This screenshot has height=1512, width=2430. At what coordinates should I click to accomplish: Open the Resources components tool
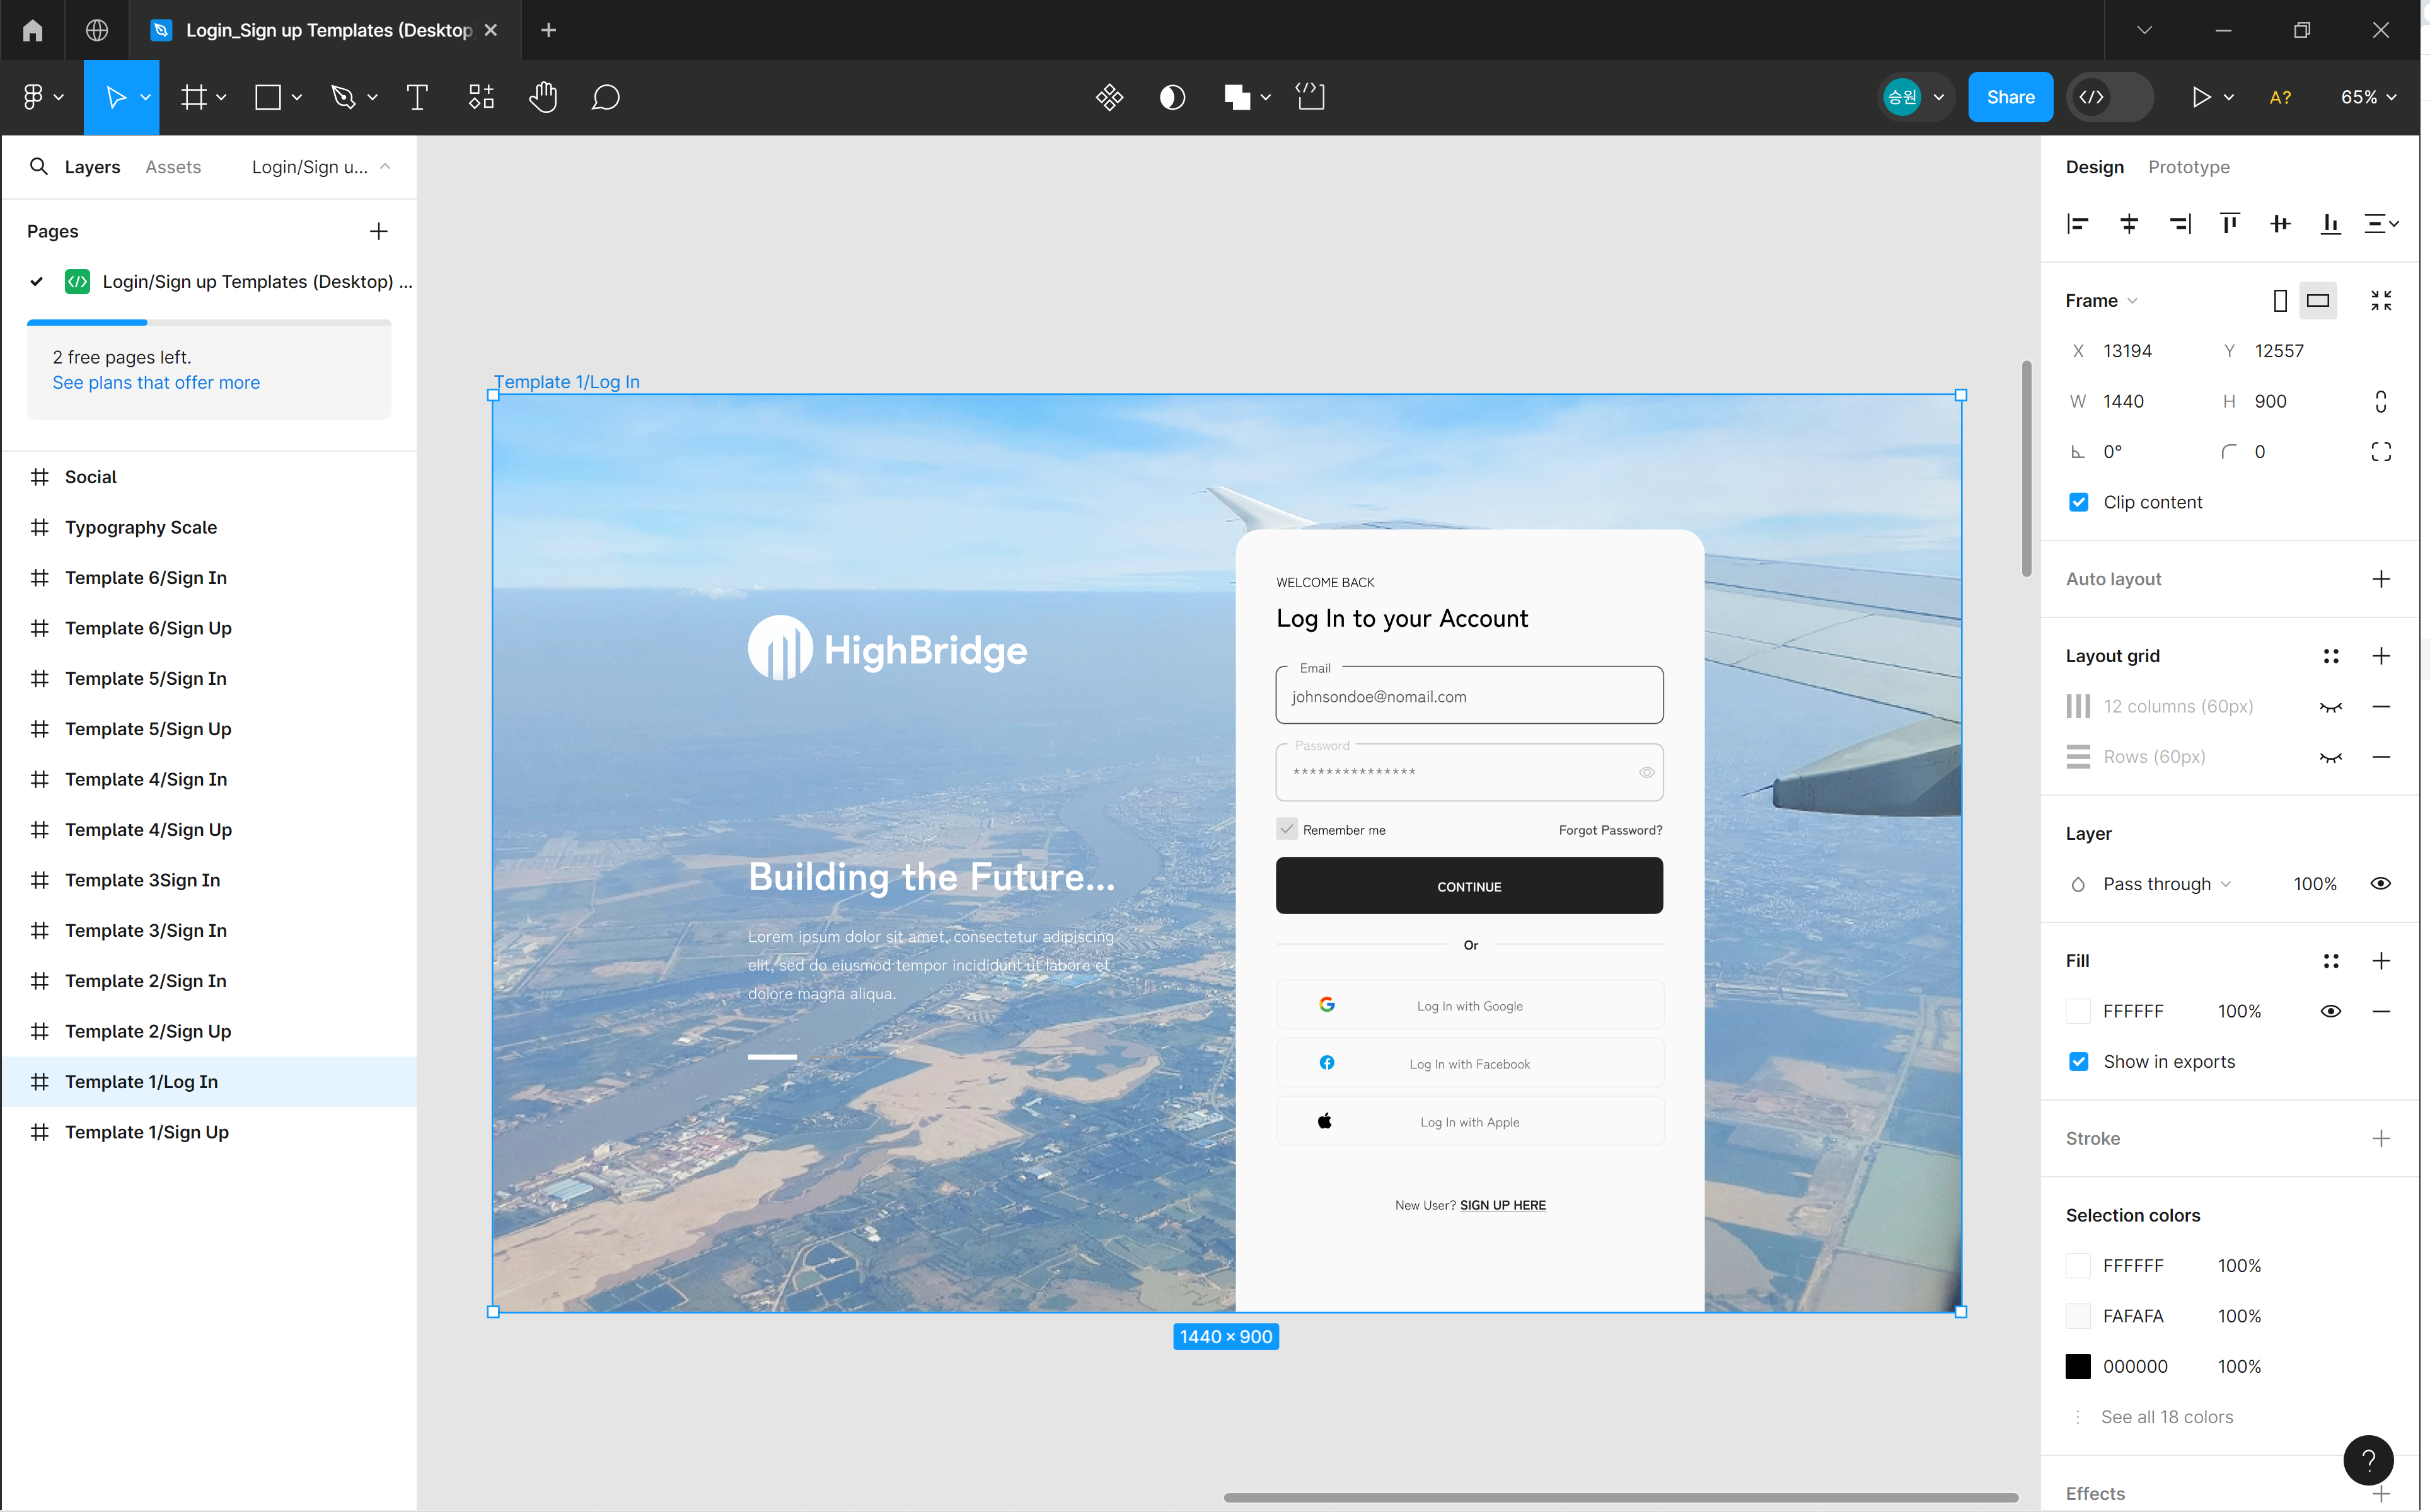click(481, 97)
